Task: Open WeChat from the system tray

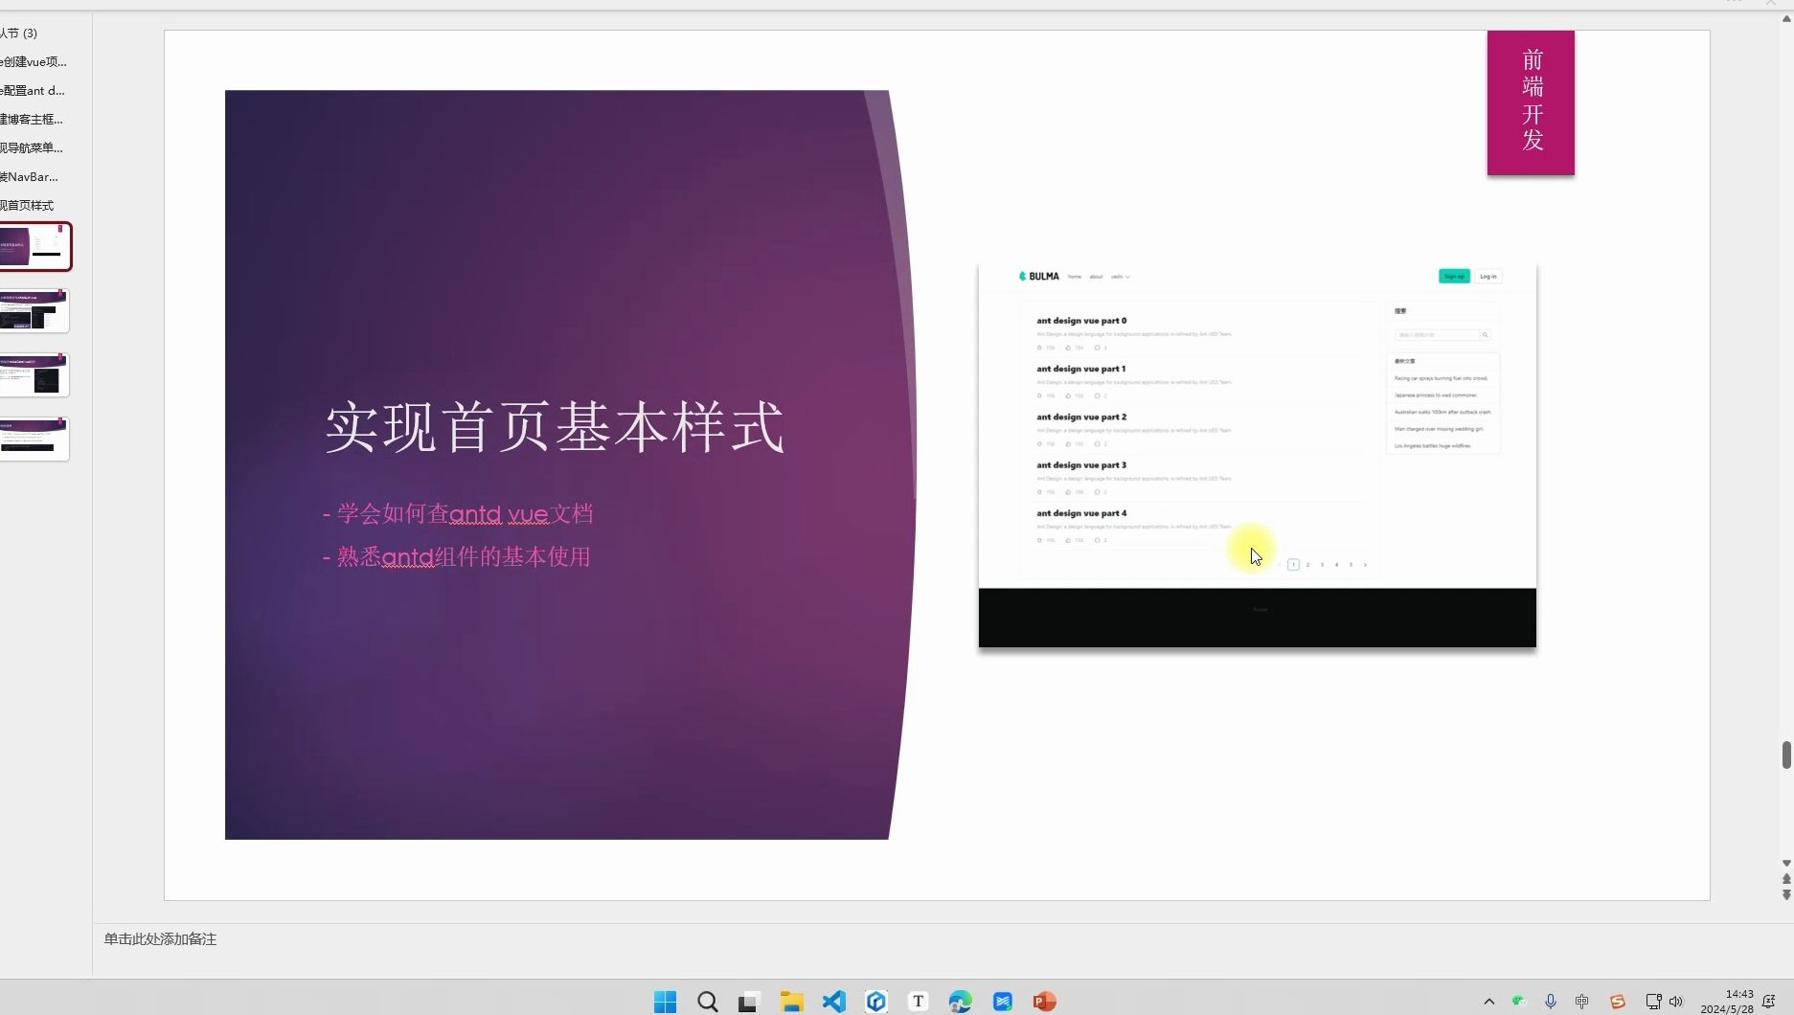Action: click(1518, 1001)
